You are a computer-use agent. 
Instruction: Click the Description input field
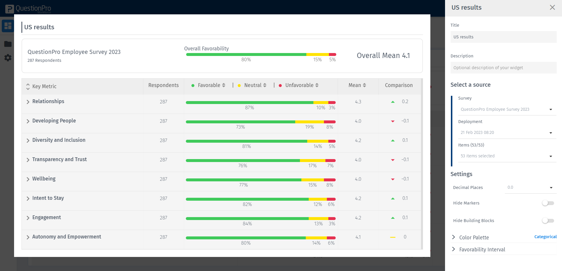point(503,68)
